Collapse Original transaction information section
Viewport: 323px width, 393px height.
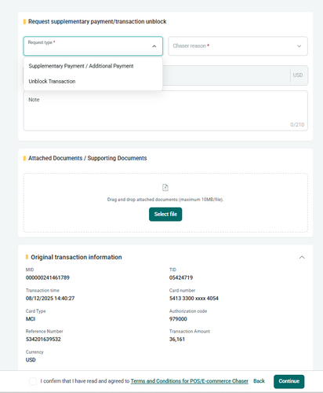pos(302,257)
